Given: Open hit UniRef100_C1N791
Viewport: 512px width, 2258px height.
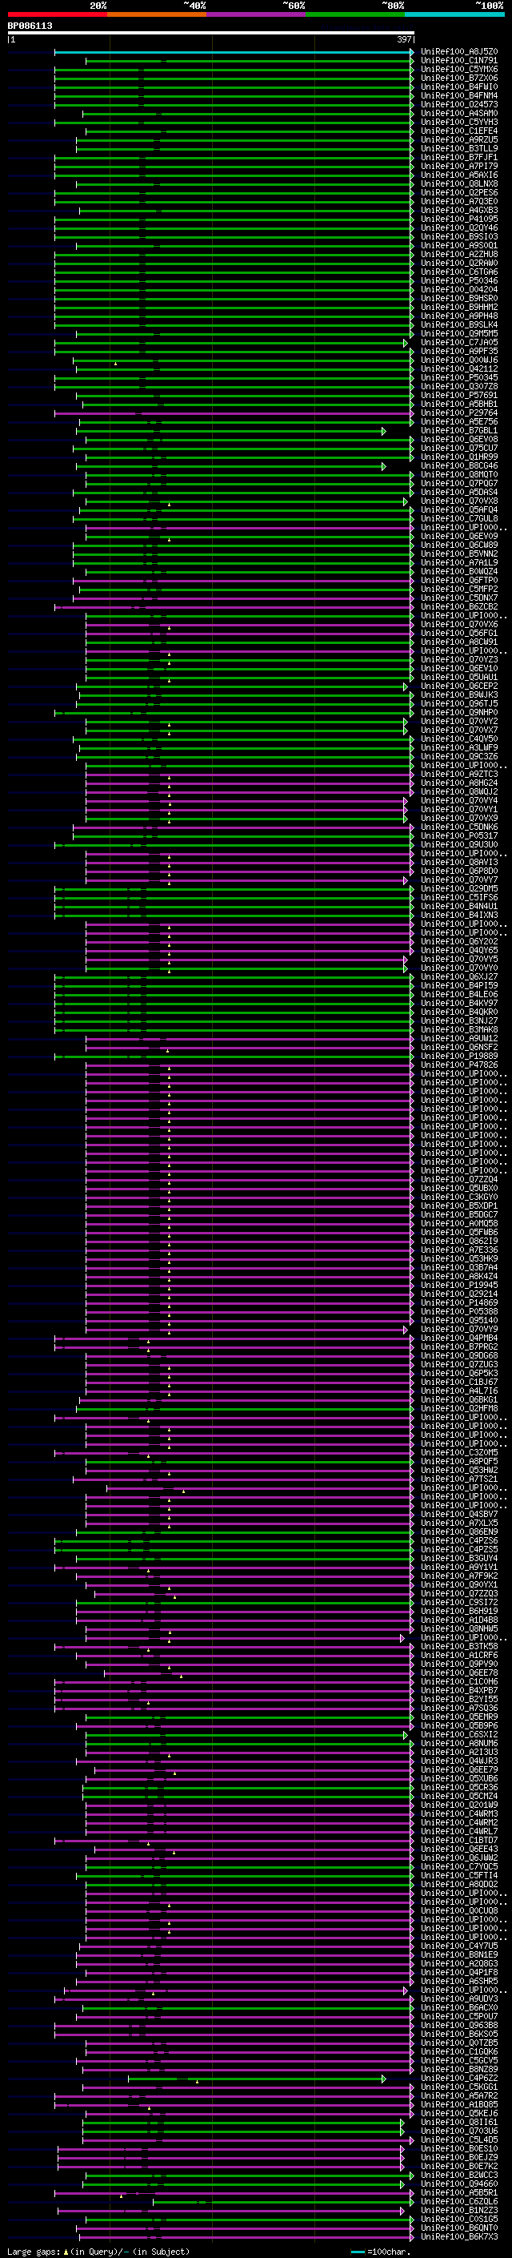Looking at the screenshot, I should (x=459, y=61).
